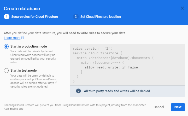Click the production mode description text
The width and height of the screenshot is (188, 116).
coord(33,57)
